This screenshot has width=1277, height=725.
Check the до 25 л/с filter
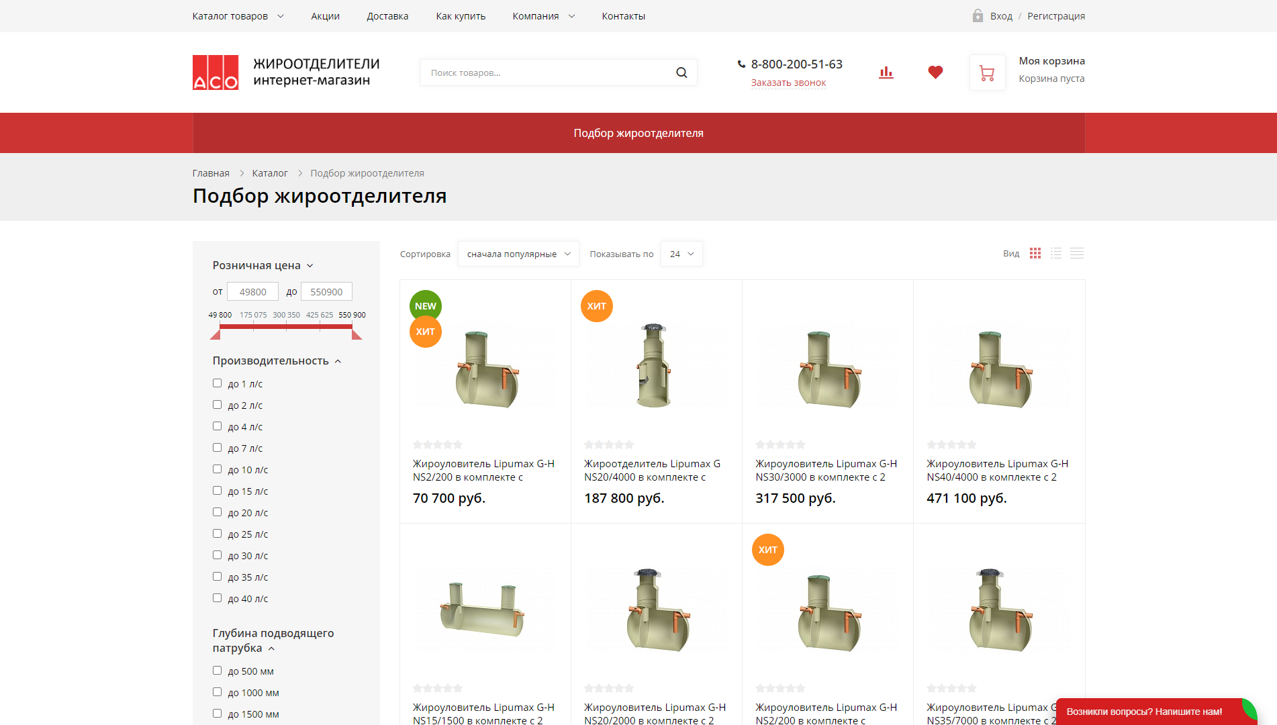[x=217, y=534]
